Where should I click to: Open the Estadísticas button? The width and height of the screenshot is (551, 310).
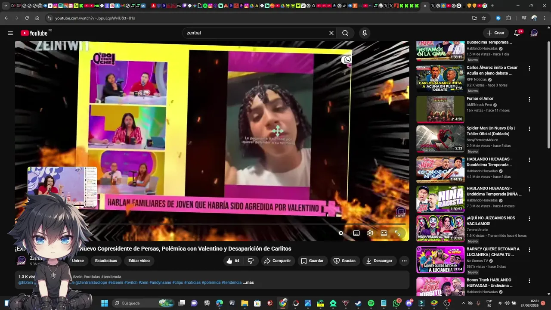(x=106, y=260)
